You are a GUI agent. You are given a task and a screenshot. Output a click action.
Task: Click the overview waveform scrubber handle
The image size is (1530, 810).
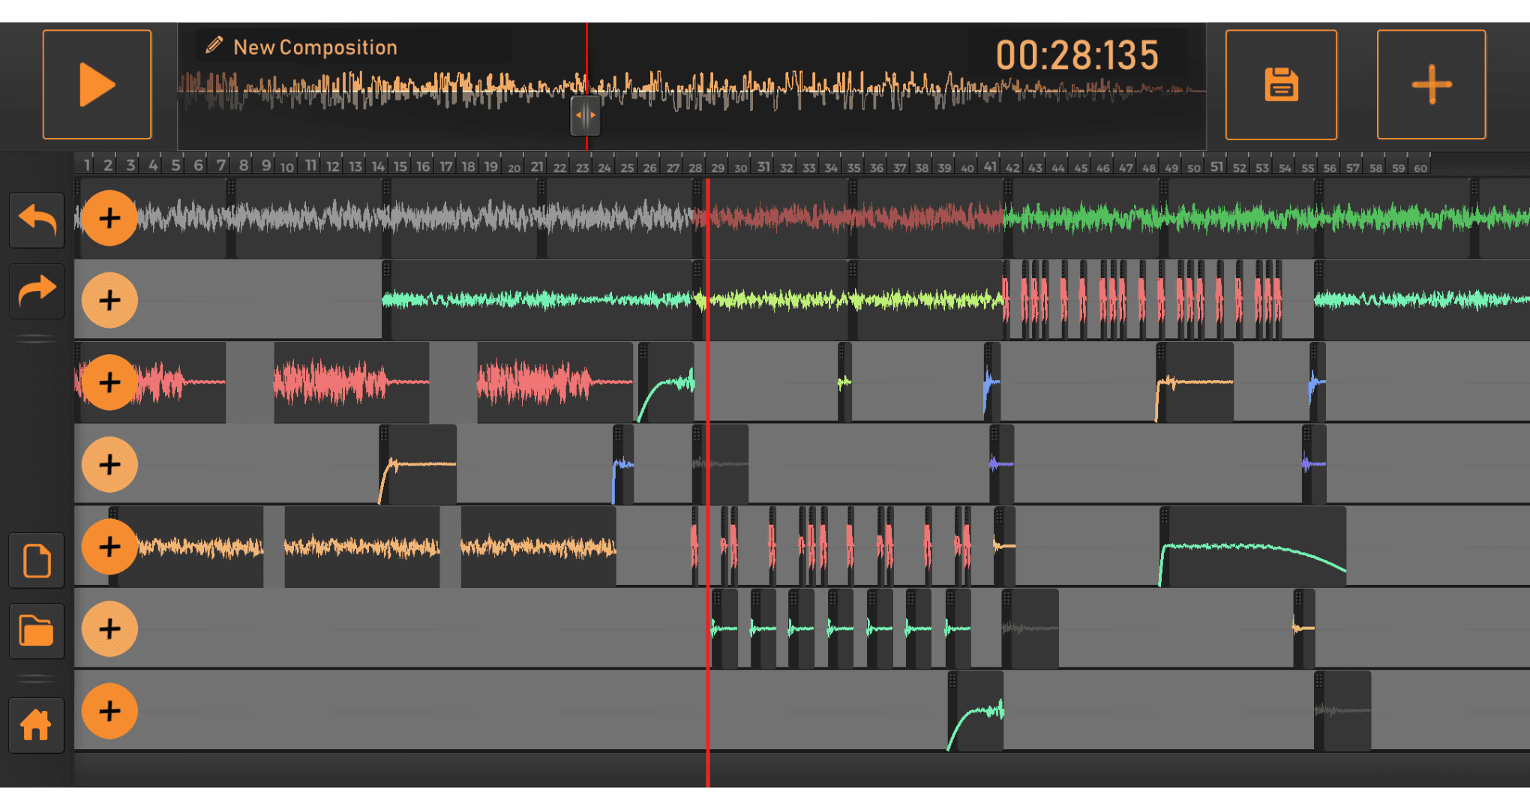tap(585, 115)
